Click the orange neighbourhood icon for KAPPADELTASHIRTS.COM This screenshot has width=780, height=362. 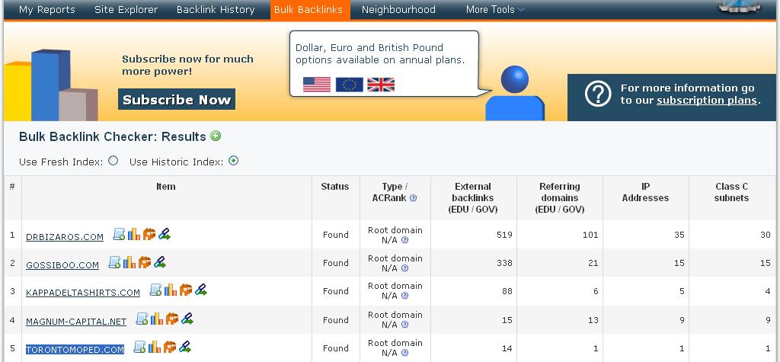click(186, 290)
